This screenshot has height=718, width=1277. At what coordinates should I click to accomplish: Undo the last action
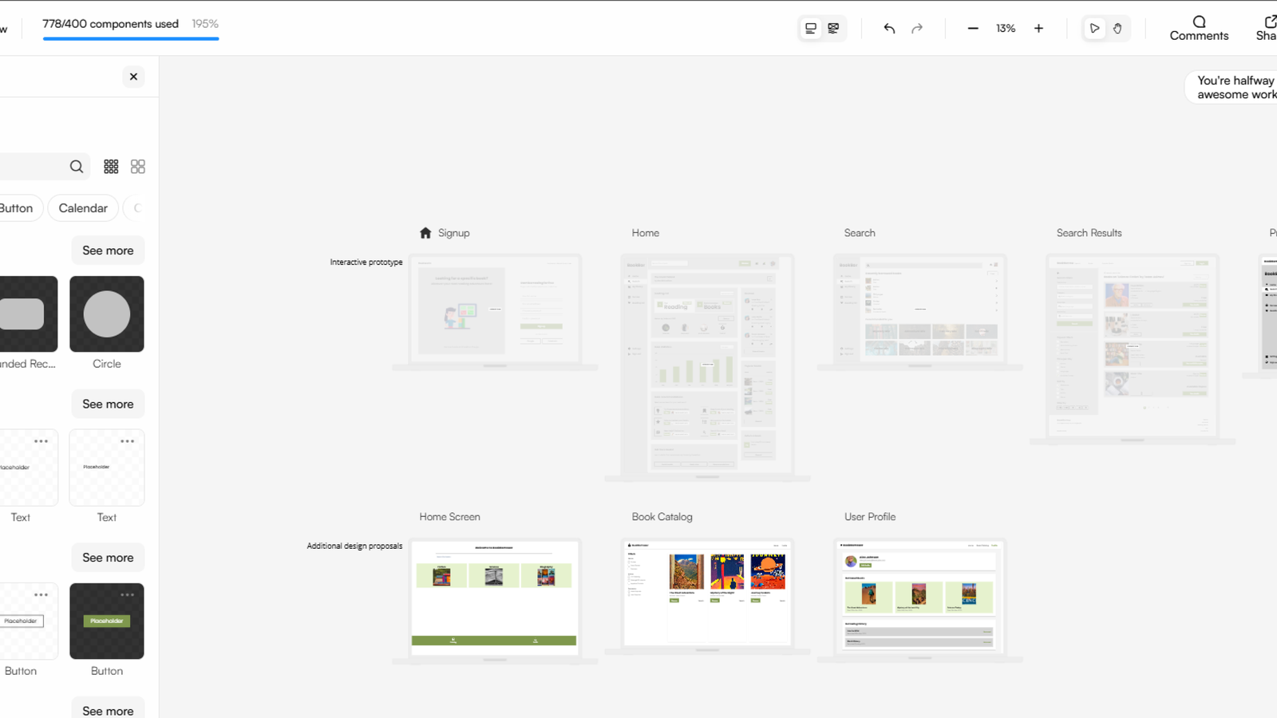click(x=889, y=28)
